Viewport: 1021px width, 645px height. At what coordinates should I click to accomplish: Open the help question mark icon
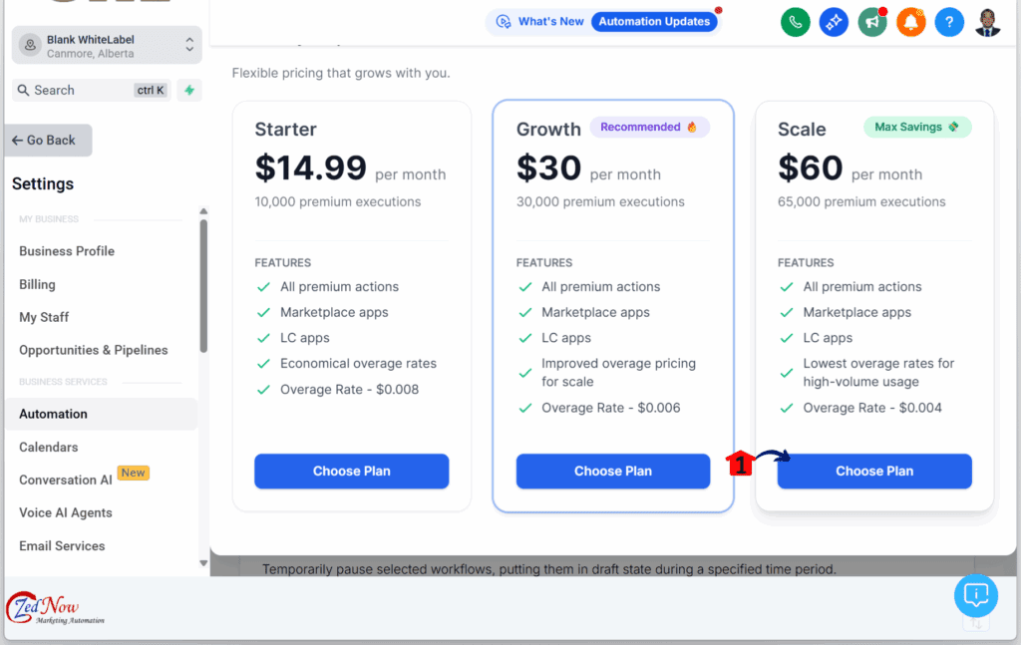pyautogui.click(x=949, y=21)
